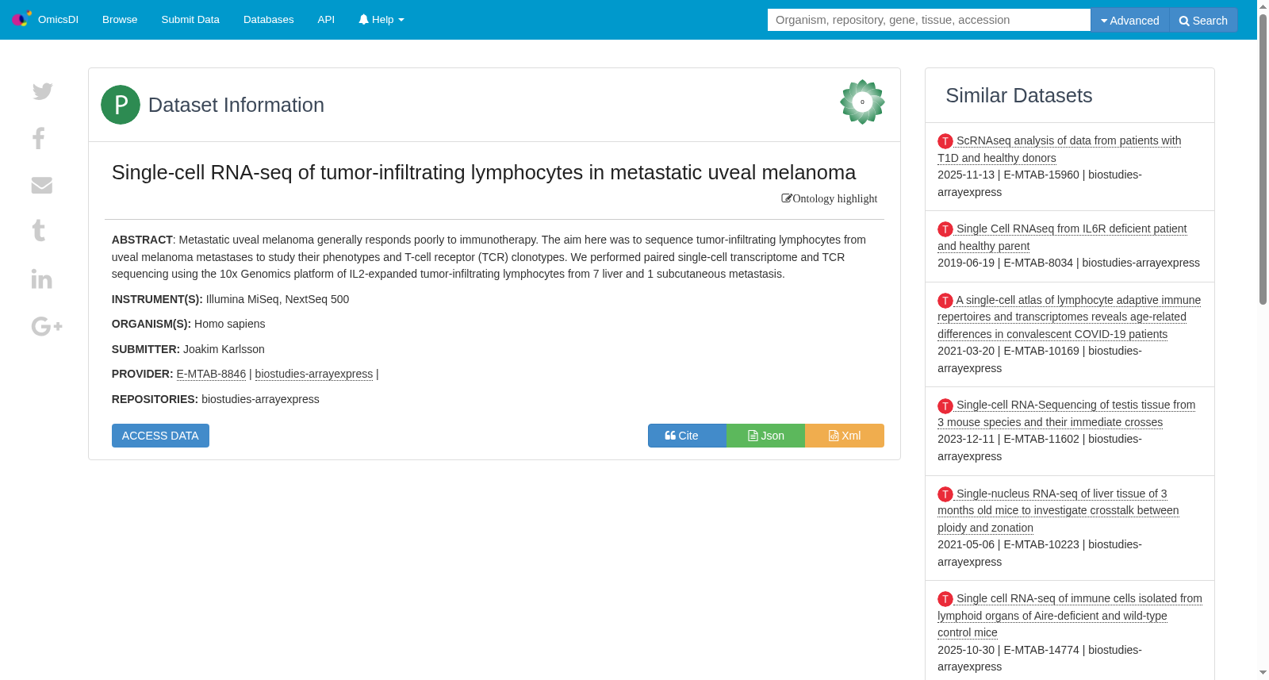The height and width of the screenshot is (680, 1269).
Task: Share dataset on Google Plus
Action: [x=47, y=325]
